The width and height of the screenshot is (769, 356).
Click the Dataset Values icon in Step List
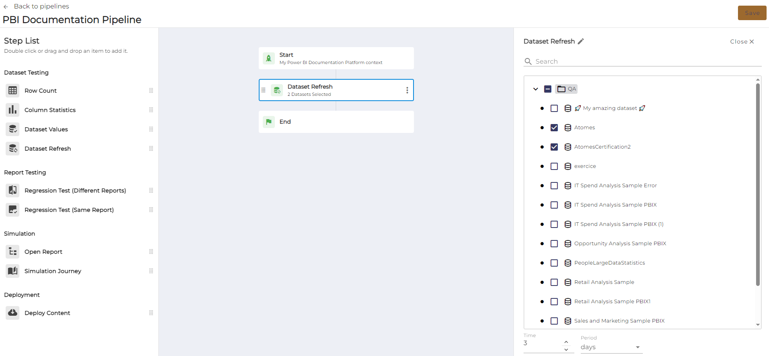pyautogui.click(x=12, y=129)
